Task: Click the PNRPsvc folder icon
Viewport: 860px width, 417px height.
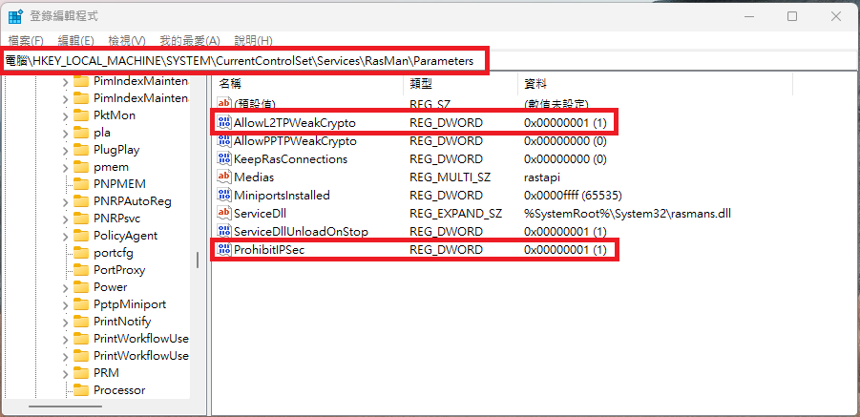Action: [81, 219]
